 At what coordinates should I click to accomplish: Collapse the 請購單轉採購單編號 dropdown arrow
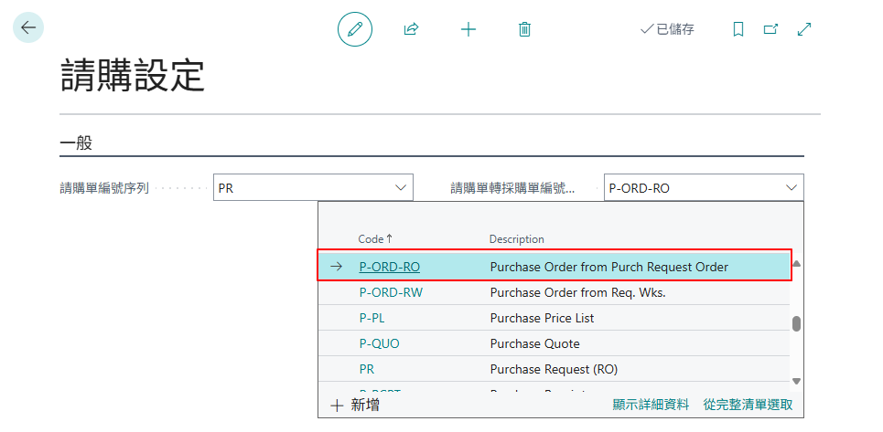click(x=791, y=187)
